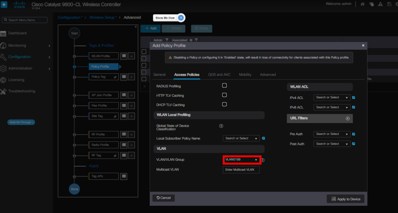Click the Start node in the workflow
Screen dimensions: 398x213
pos(74,33)
